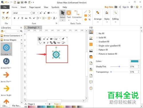This screenshot has width=143, height=108.
Task: Close the Arrow Connectors library
Action: click(21, 36)
